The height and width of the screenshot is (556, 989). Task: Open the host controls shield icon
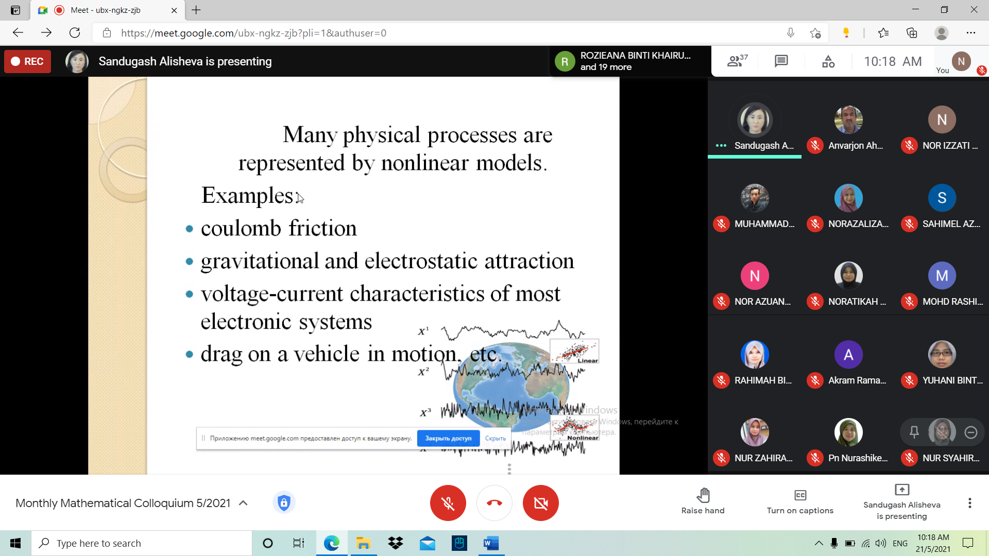click(284, 502)
